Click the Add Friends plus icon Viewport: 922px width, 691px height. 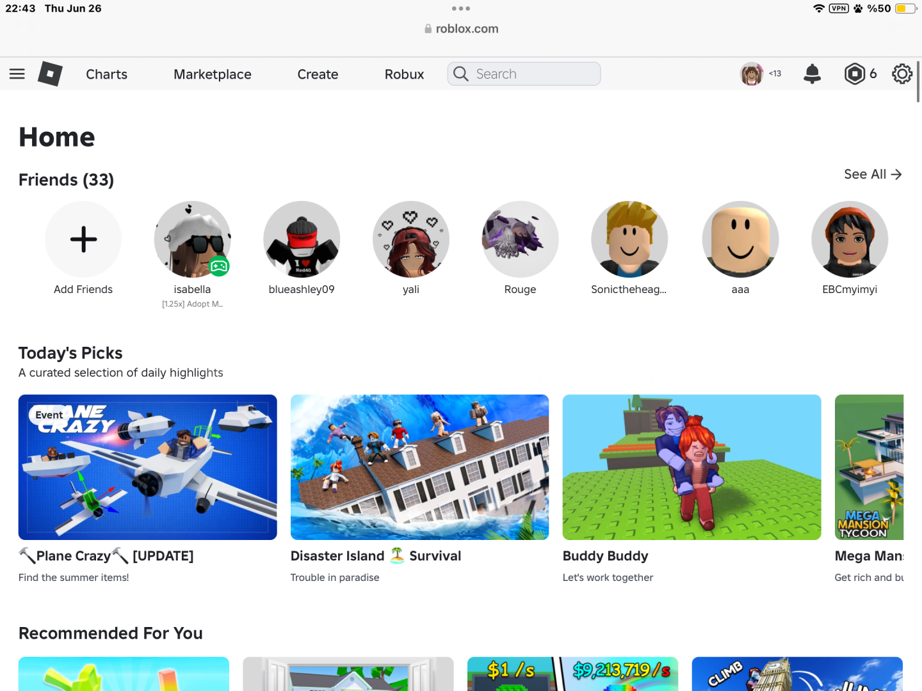[x=83, y=239]
